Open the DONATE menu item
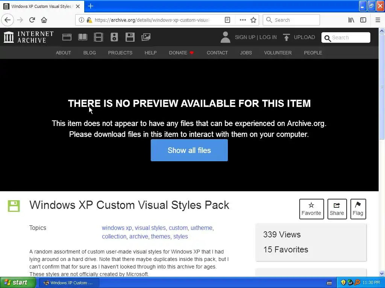Screen dimensions: 385x288 coord(181,52)
